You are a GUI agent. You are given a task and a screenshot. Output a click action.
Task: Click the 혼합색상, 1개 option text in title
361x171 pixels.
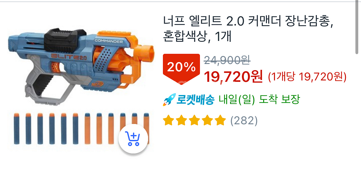(x=197, y=37)
